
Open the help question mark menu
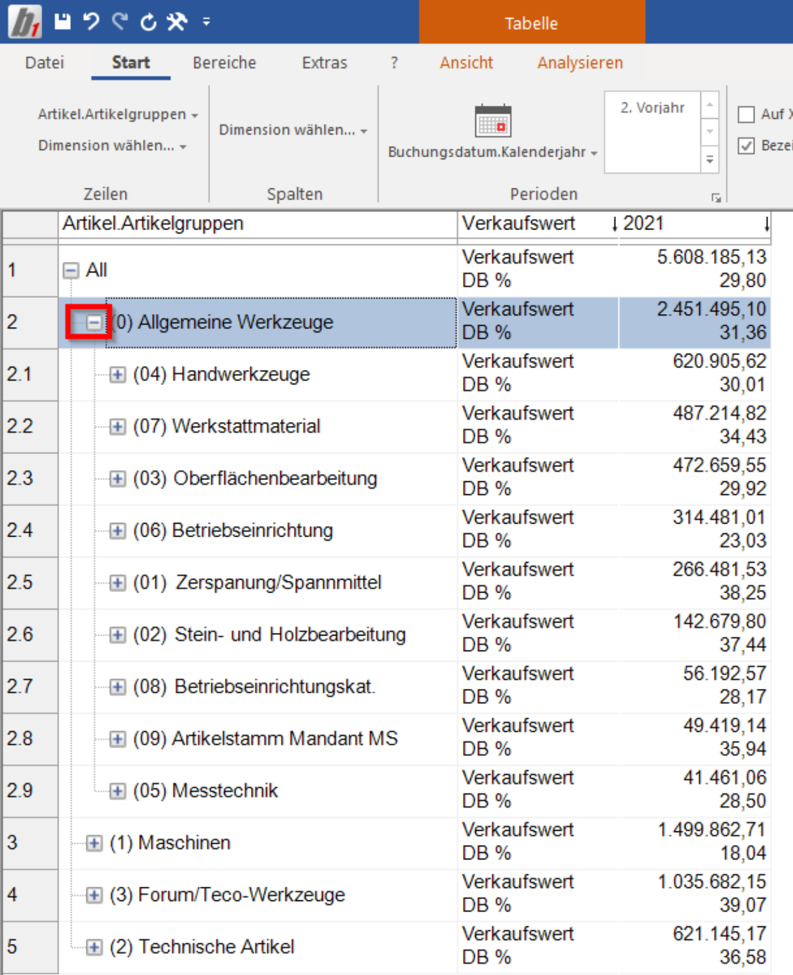(x=394, y=63)
